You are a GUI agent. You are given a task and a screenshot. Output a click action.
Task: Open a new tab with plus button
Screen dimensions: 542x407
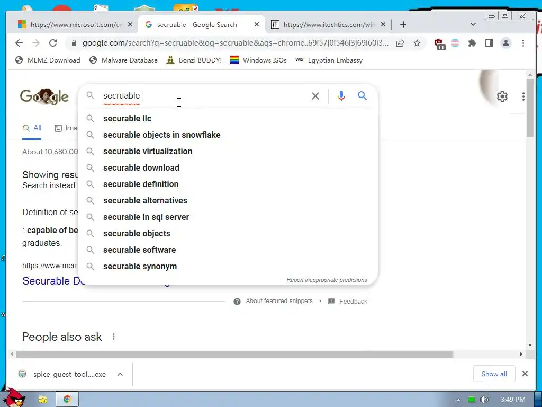(403, 24)
